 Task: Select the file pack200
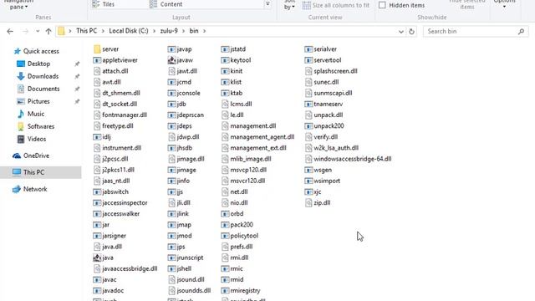(x=237, y=225)
